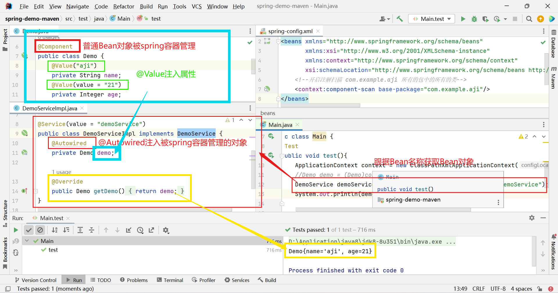Open the Problems tool window

coord(134,280)
